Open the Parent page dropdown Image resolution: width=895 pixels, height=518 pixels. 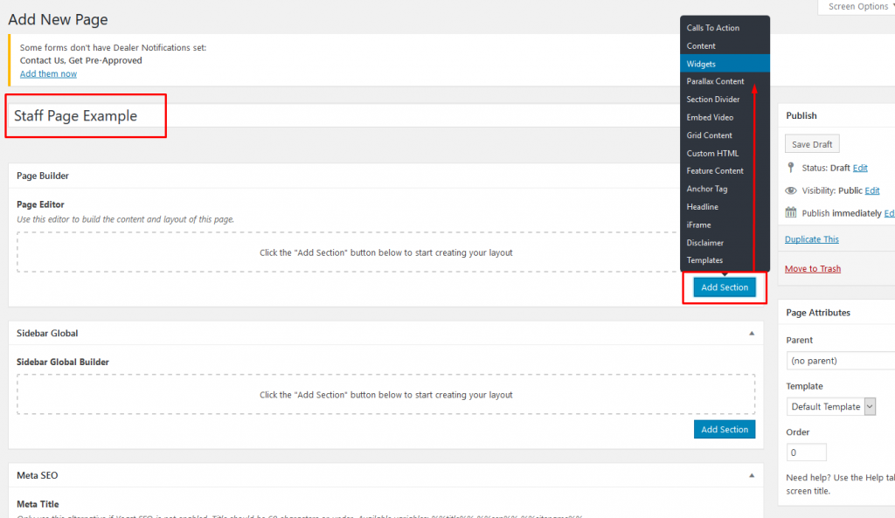[840, 361]
